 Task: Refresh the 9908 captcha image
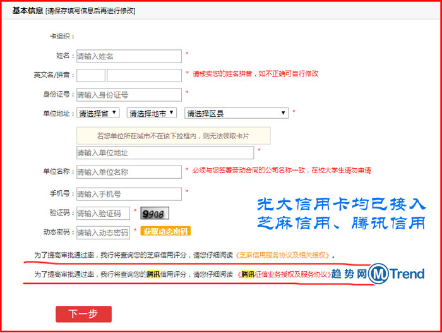pos(155,214)
